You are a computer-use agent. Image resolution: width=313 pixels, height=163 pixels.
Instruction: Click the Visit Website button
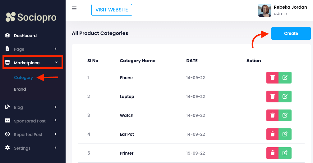click(x=112, y=10)
